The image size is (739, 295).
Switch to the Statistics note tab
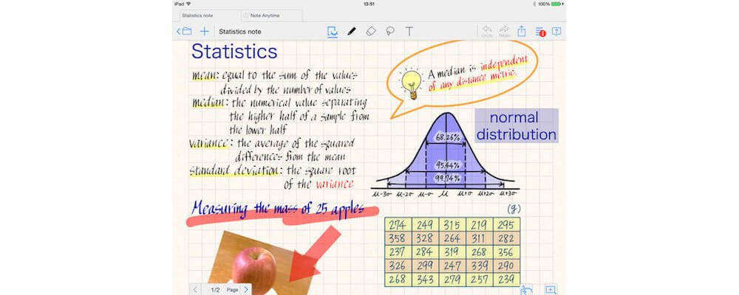pyautogui.click(x=210, y=15)
